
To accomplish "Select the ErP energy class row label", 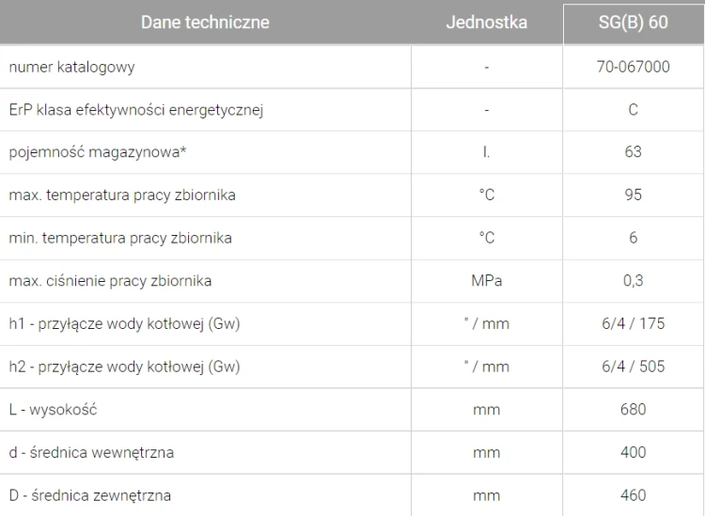I will 136,110.
